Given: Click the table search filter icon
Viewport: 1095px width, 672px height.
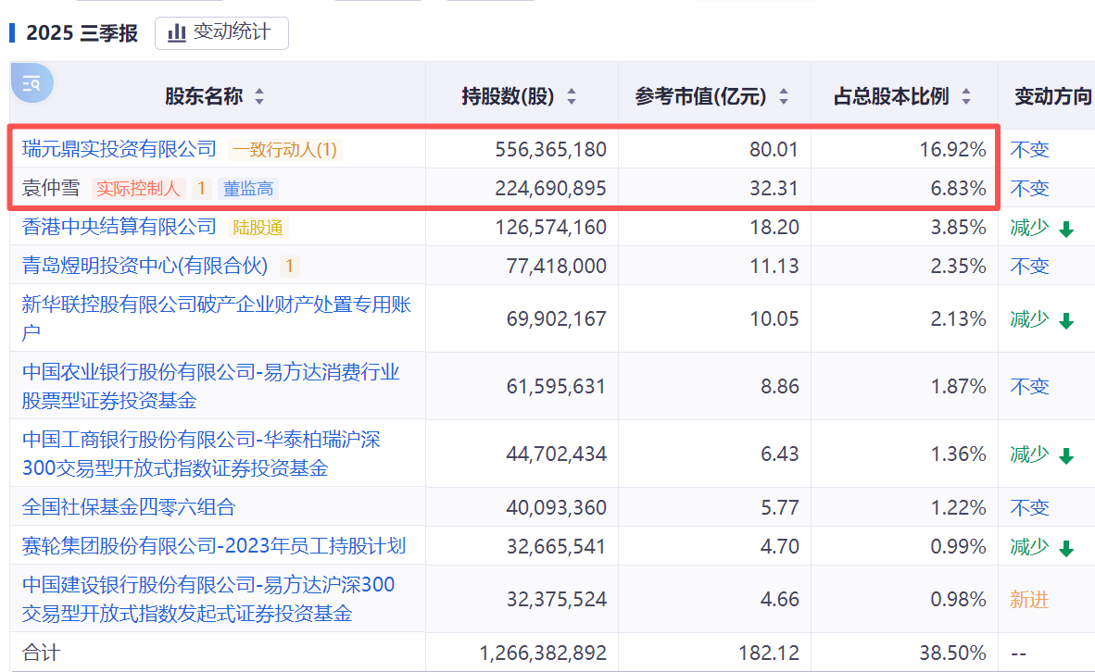Looking at the screenshot, I should coord(31,83).
